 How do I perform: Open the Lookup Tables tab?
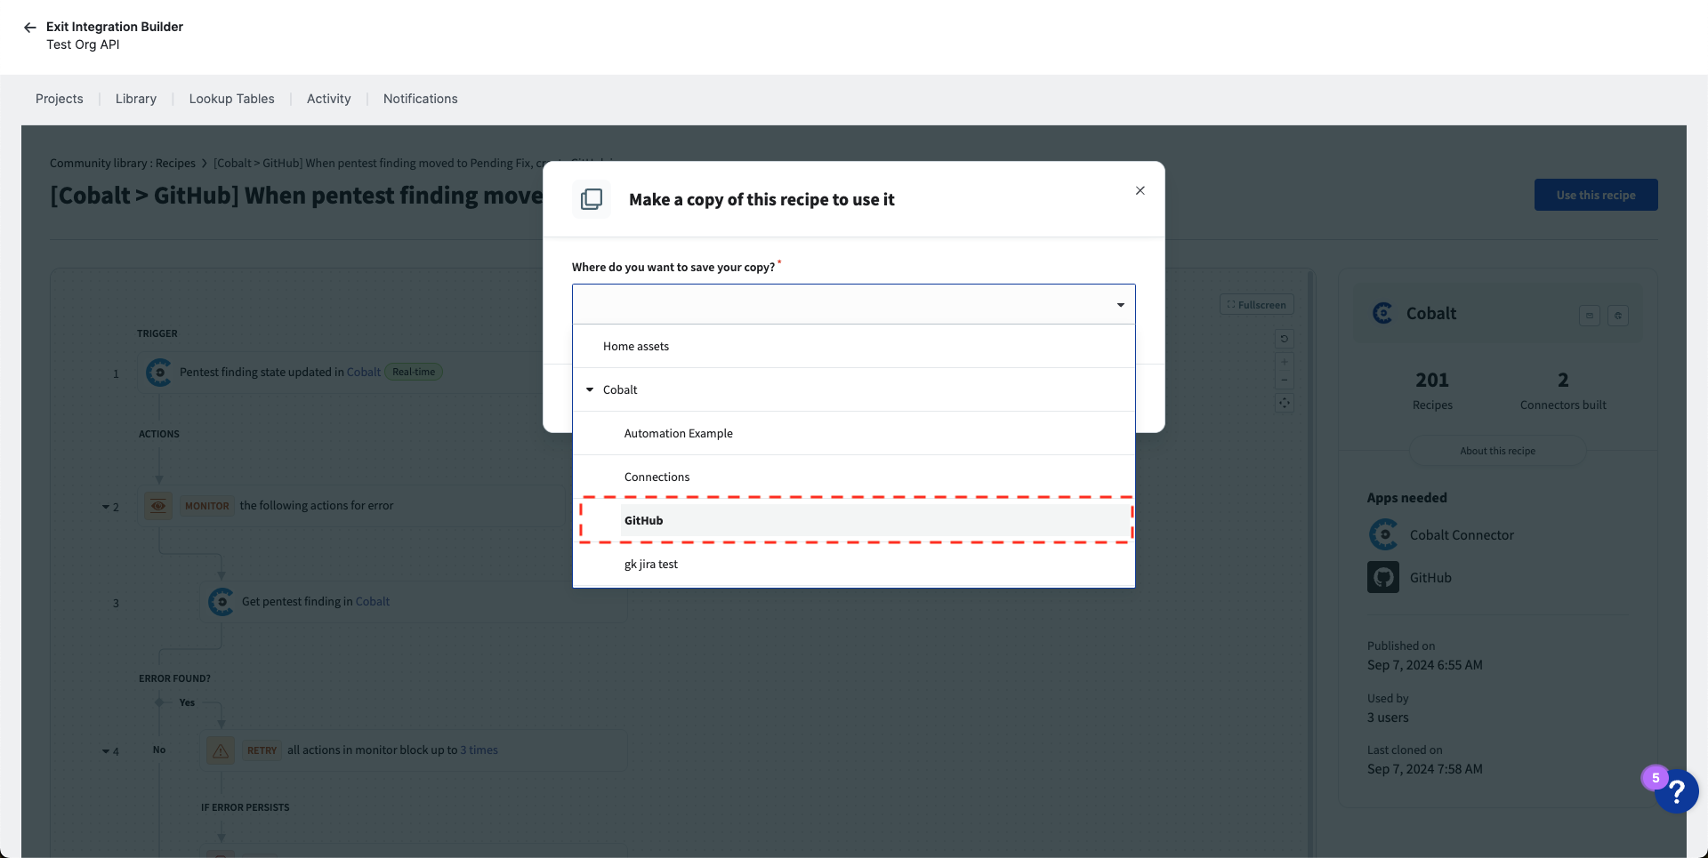(231, 99)
